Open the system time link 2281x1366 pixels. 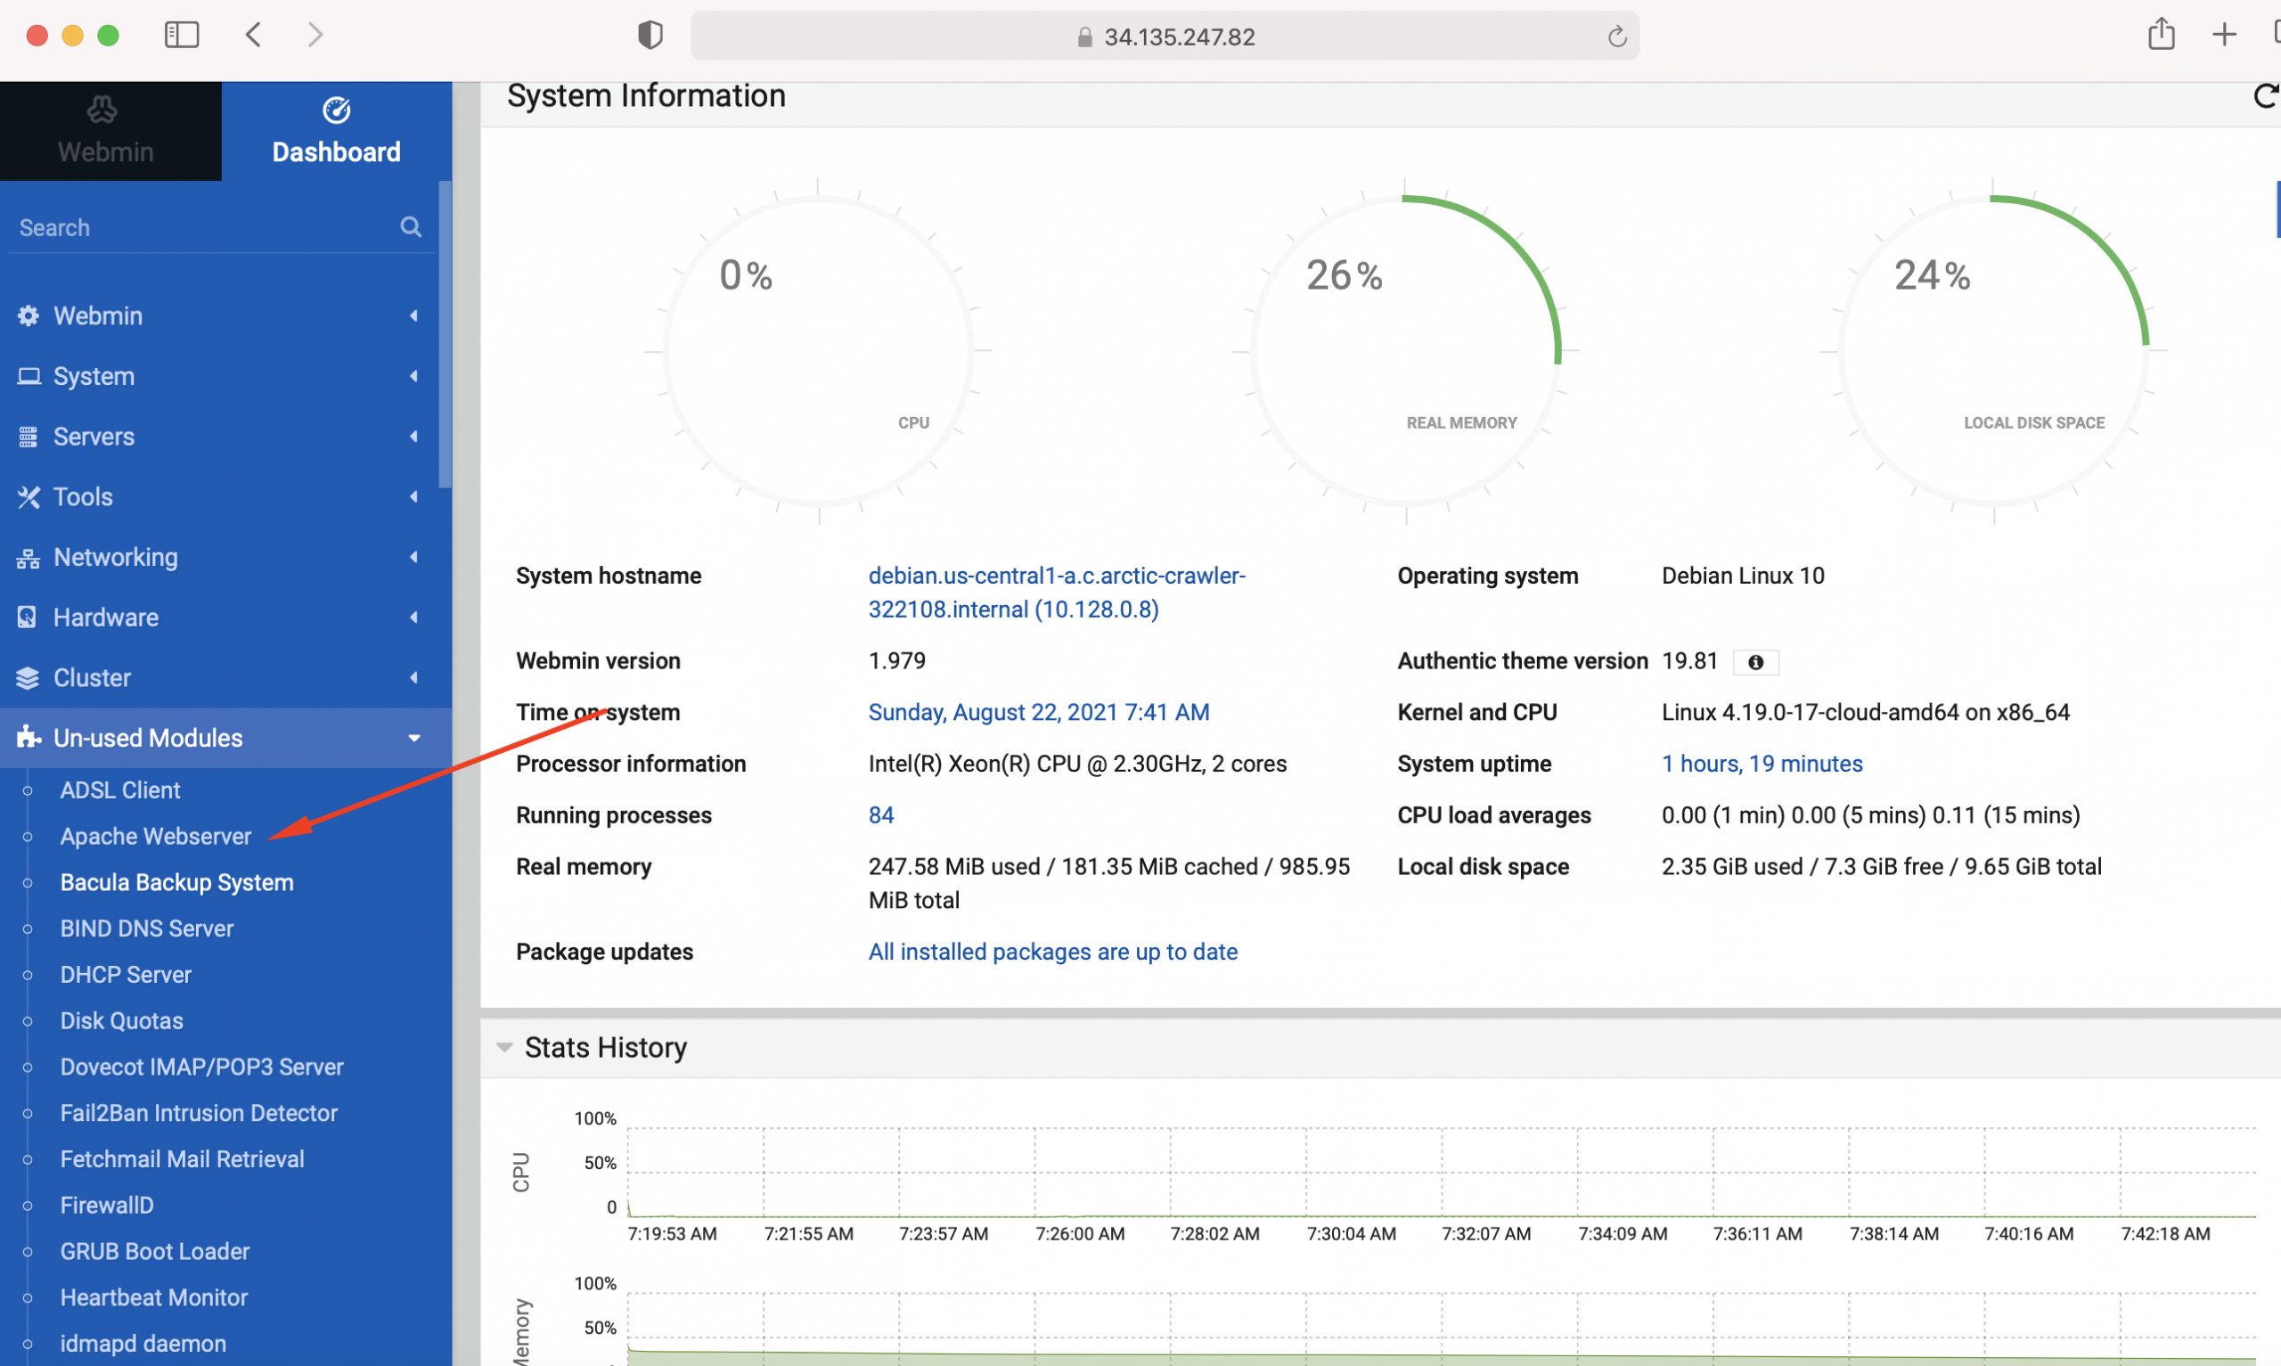point(1038,713)
